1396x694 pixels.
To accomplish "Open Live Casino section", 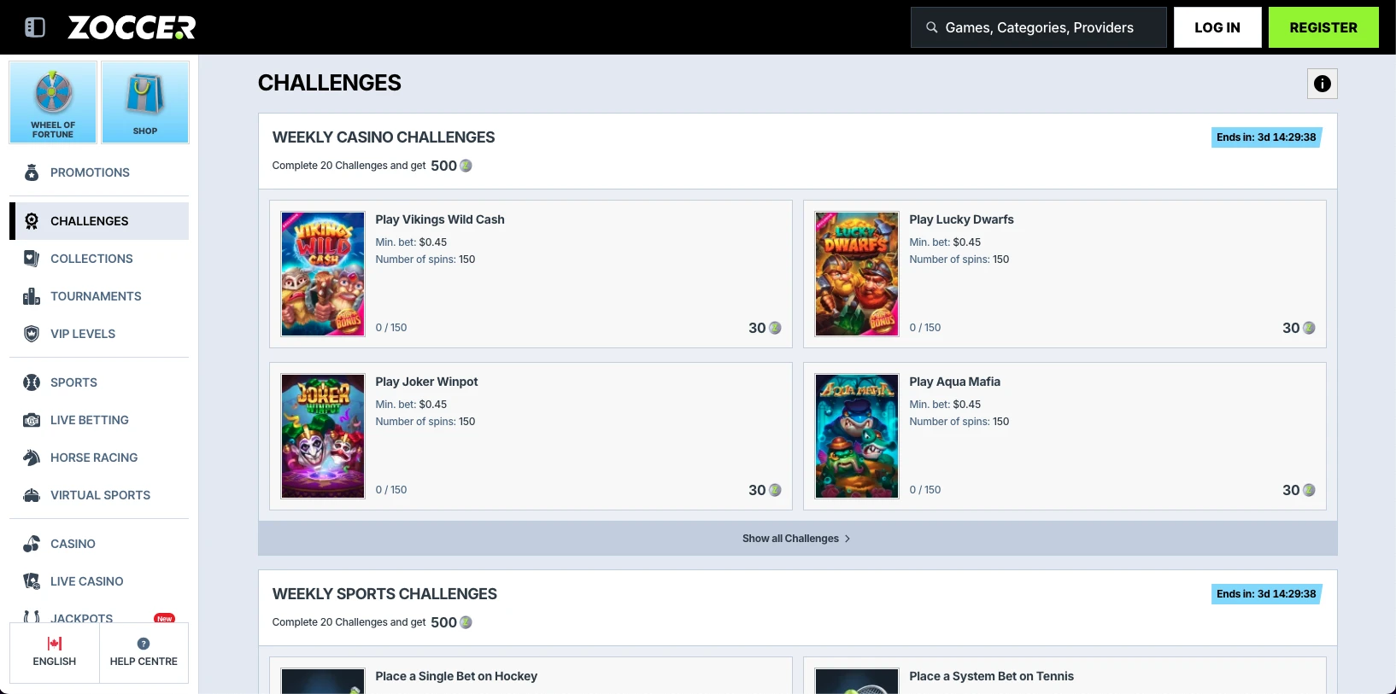I will [x=99, y=581].
